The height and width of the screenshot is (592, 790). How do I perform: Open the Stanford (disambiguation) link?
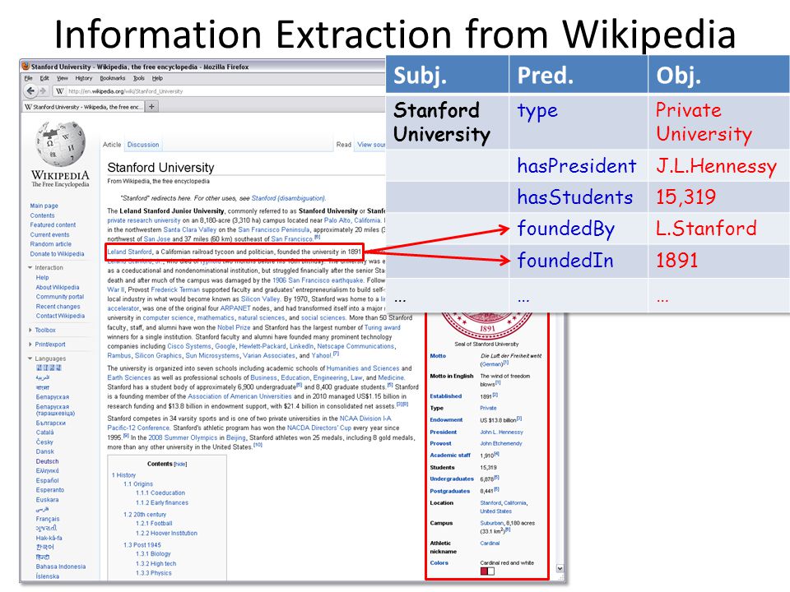[x=288, y=198]
